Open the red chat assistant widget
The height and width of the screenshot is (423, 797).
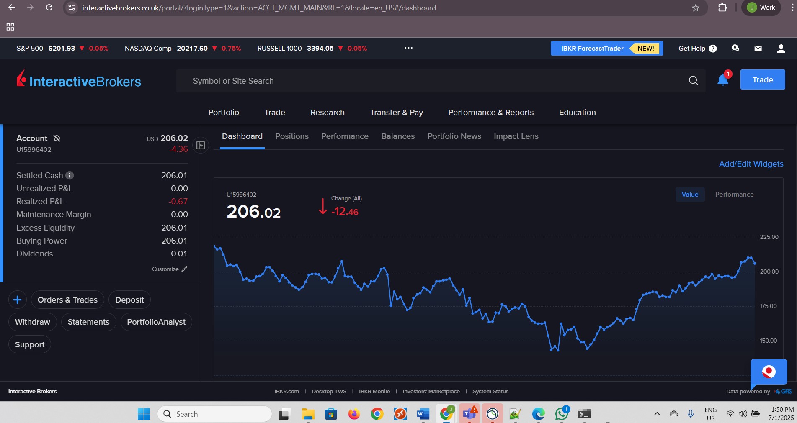coord(769,372)
